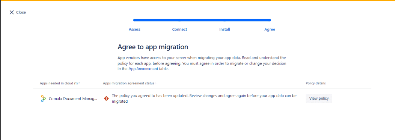Click the Agree to app migration heading
Image resolution: width=395 pixels, height=140 pixels.
[x=153, y=47]
